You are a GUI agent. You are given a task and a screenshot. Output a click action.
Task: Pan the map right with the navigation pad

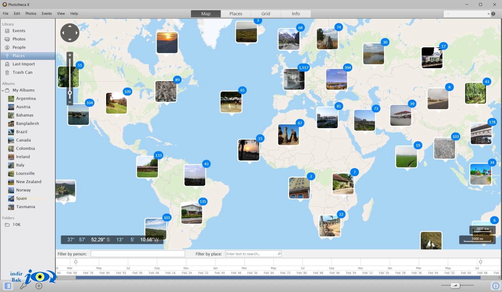pyautogui.click(x=77, y=33)
